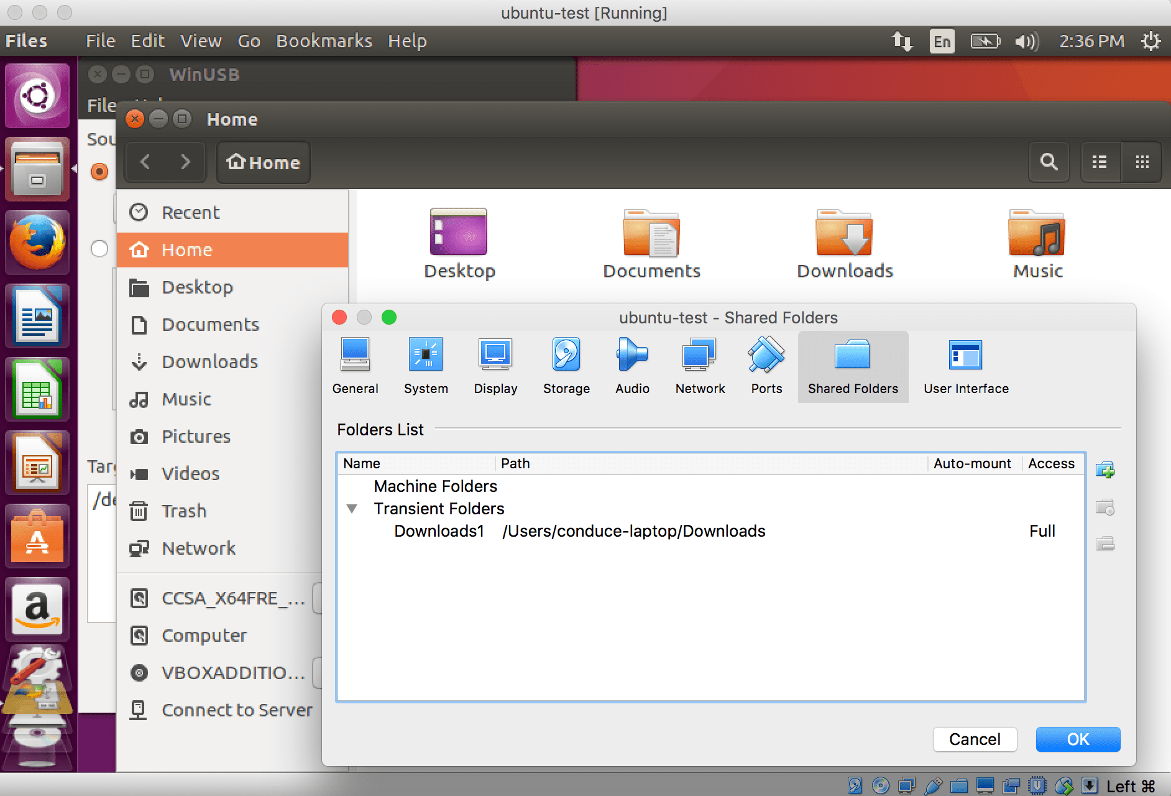The width and height of the screenshot is (1171, 796).
Task: Open the Go menu
Action: pyautogui.click(x=249, y=41)
